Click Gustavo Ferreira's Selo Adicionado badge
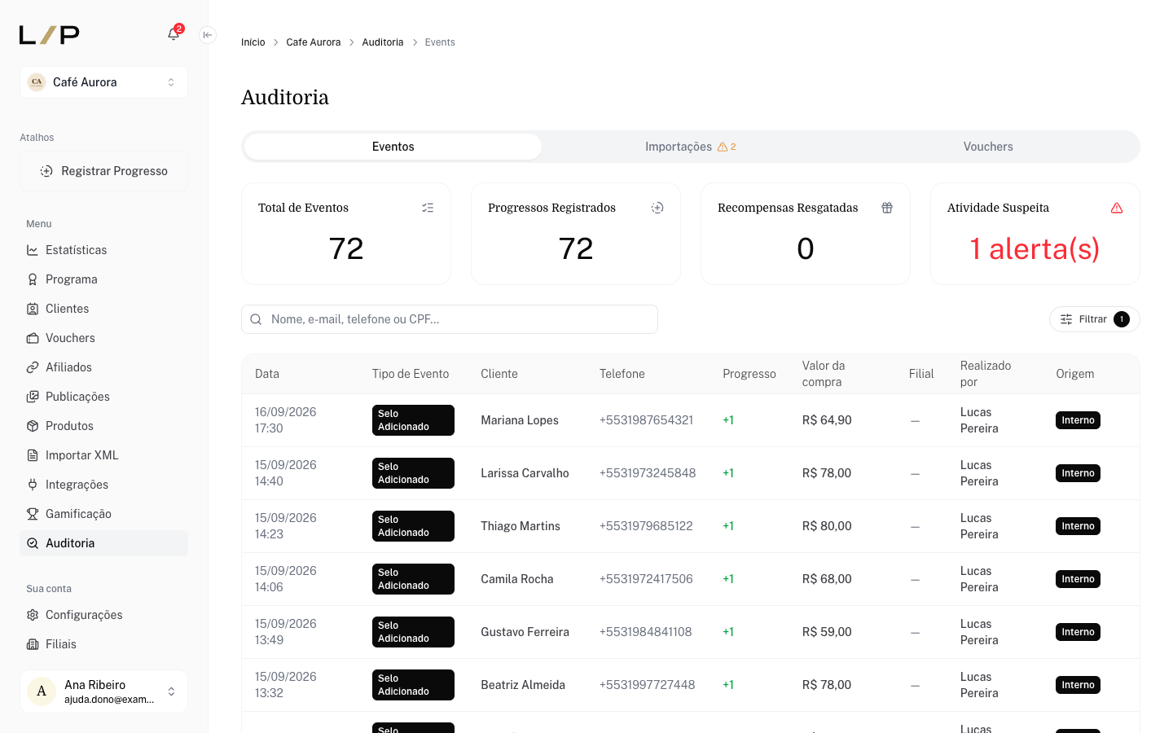This screenshot has width=1173, height=733. (x=413, y=632)
